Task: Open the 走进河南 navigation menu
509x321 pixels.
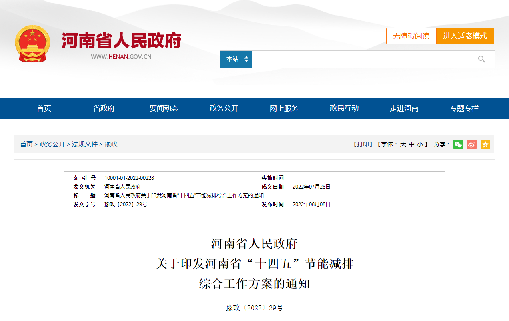Action: pyautogui.click(x=404, y=108)
